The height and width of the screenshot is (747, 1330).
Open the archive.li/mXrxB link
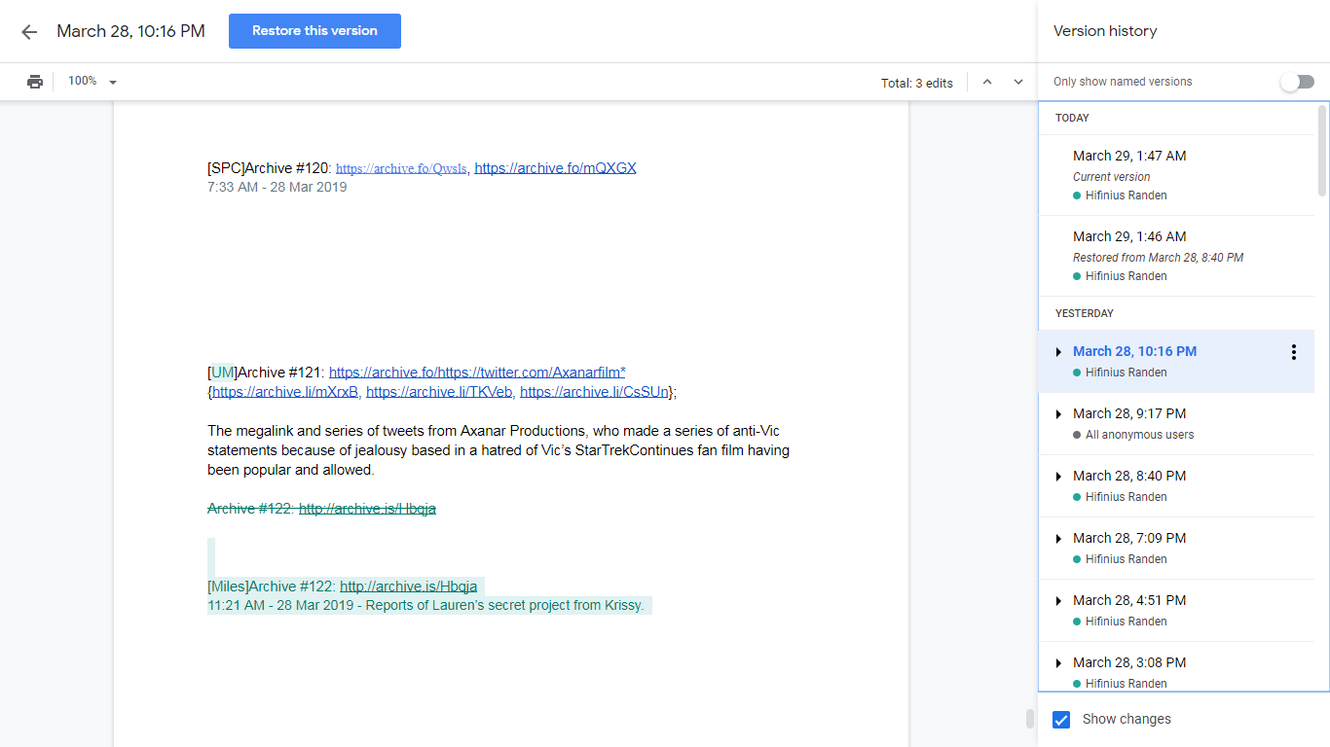tap(285, 392)
